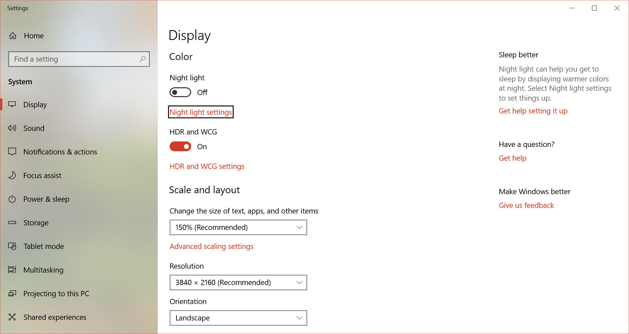
Task: Click the Resolution label
Action: click(x=187, y=266)
